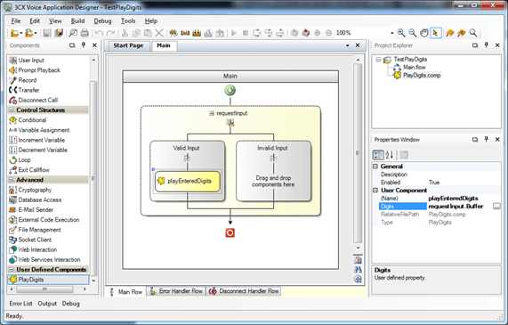The image size is (508, 325).
Task: Close the Main document tab
Action: click(358, 45)
